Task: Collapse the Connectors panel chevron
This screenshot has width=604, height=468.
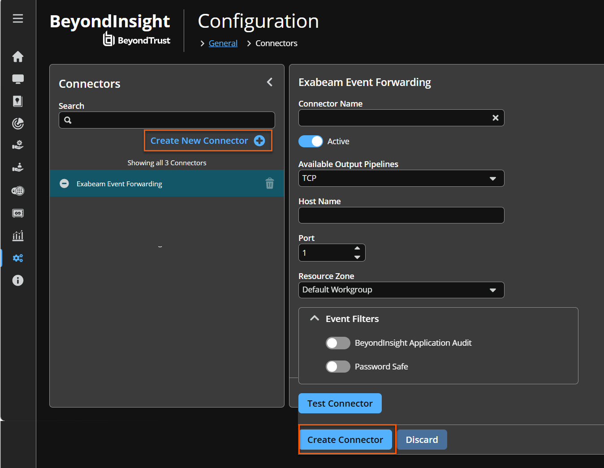Action: pos(270,82)
